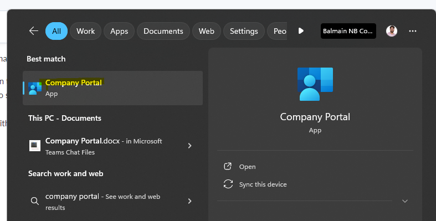This screenshot has height=221, width=436.
Task: Open the three-dot more options menu
Action: [x=413, y=31]
